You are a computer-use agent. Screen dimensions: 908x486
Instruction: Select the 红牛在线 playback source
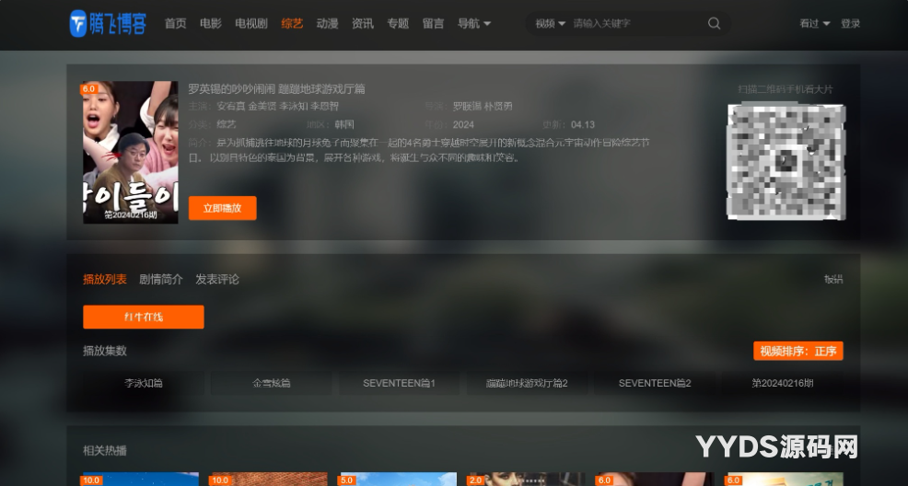point(144,318)
